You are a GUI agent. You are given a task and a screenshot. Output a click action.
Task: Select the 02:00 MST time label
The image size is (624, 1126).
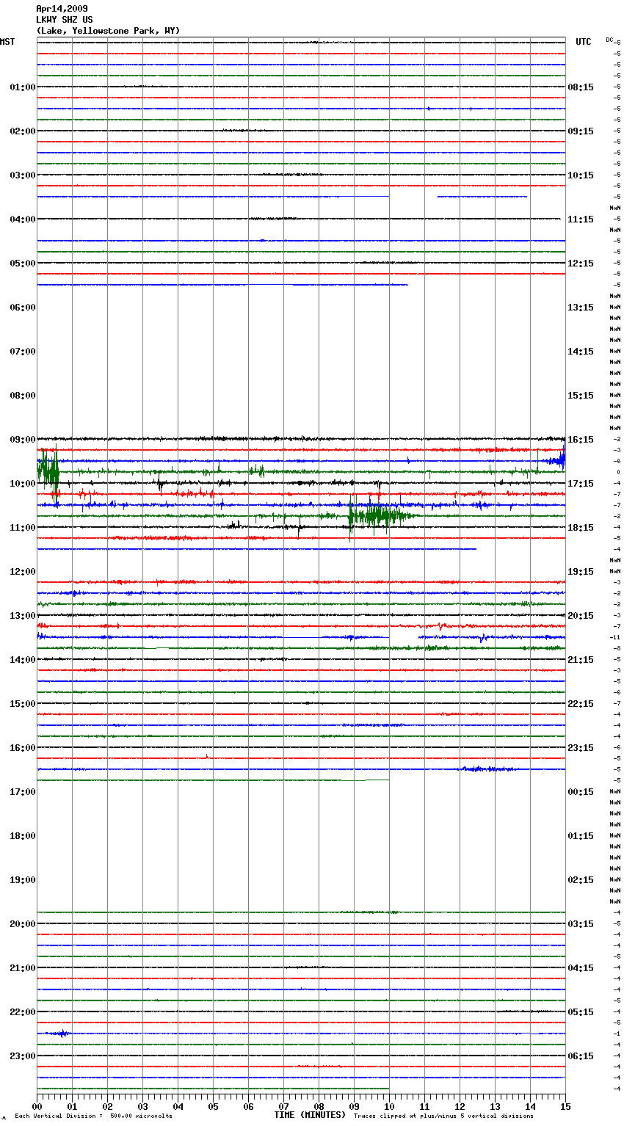(23, 131)
